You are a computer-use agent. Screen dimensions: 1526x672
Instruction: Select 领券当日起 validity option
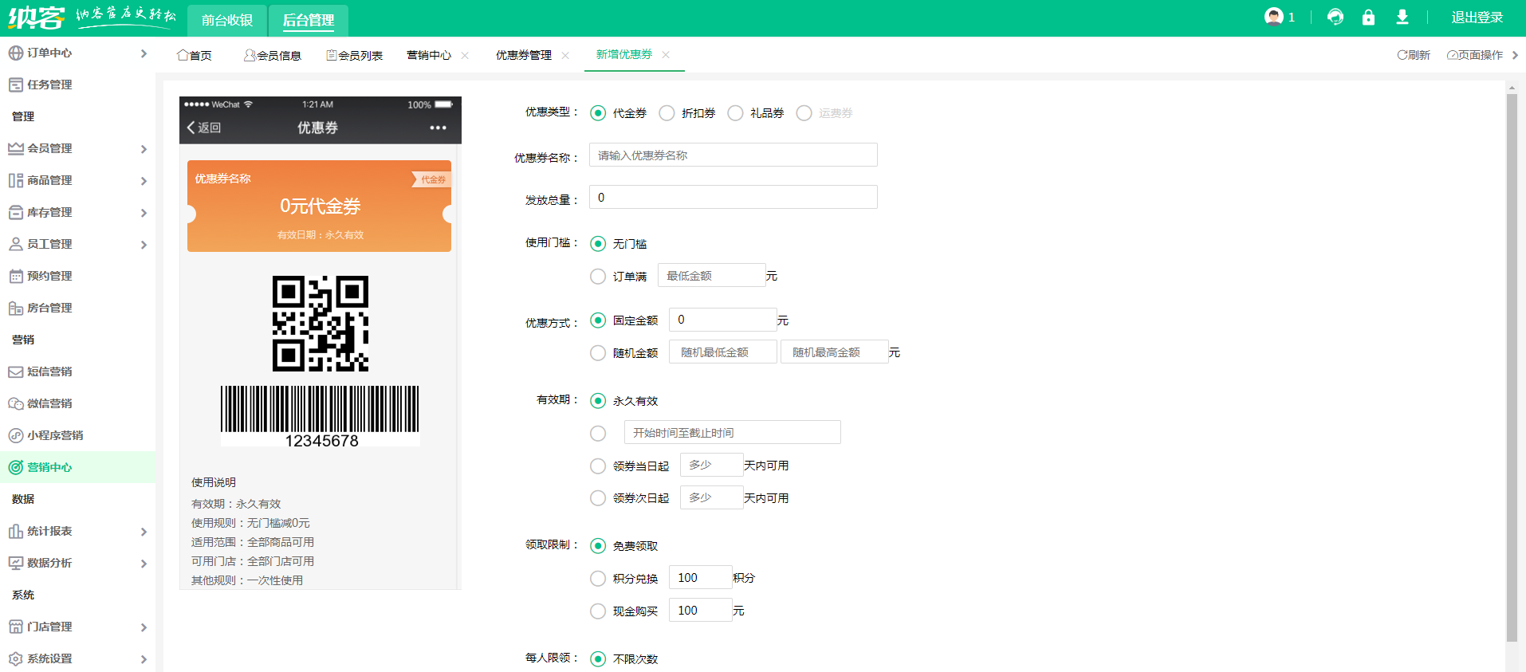[x=598, y=466]
